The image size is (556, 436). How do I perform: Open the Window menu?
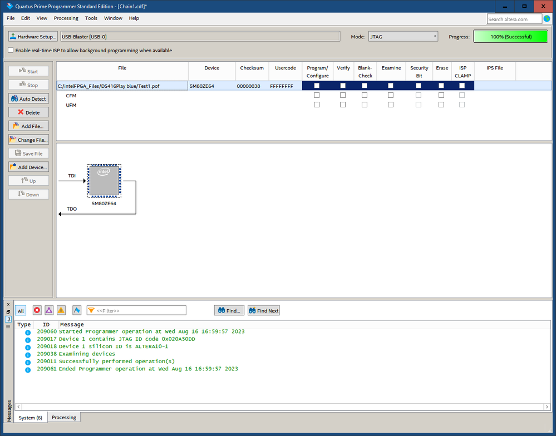point(113,18)
